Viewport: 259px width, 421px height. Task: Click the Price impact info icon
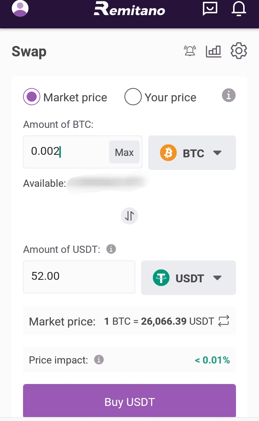[99, 360]
